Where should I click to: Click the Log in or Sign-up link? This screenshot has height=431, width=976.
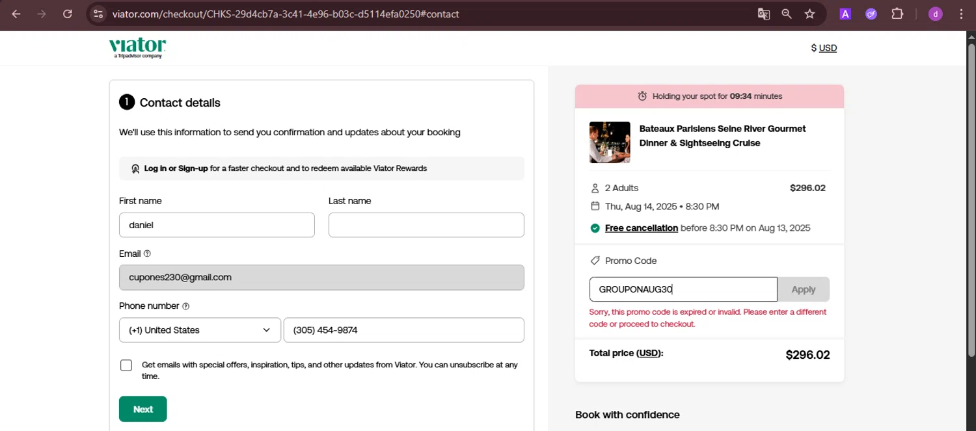coord(176,168)
